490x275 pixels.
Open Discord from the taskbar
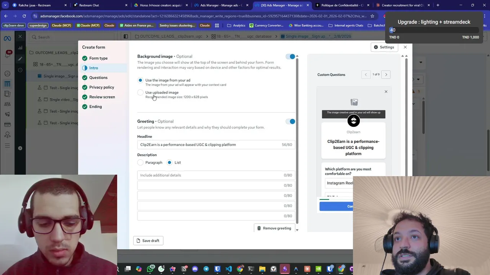tap(195, 269)
